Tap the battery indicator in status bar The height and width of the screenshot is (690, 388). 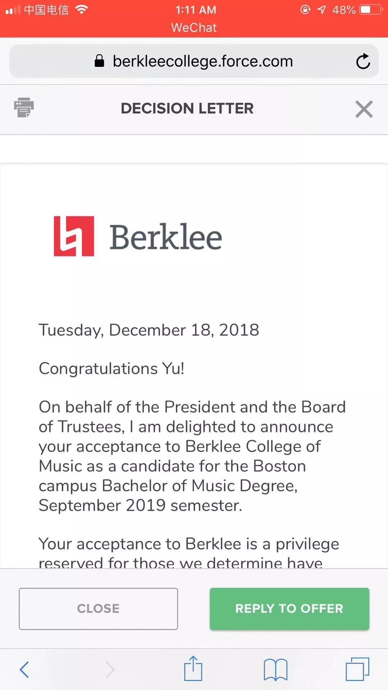[371, 10]
